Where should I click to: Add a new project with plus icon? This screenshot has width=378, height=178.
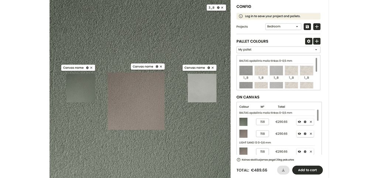[x=317, y=27]
